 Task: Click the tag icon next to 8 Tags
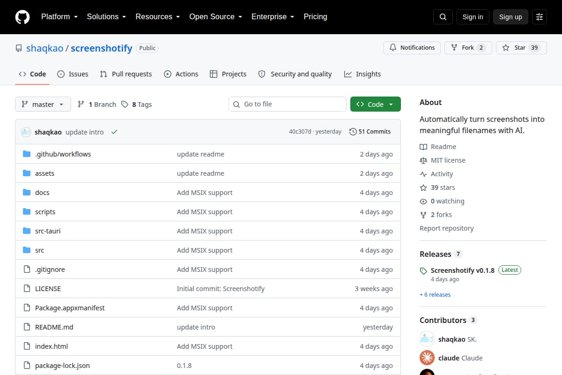point(125,105)
